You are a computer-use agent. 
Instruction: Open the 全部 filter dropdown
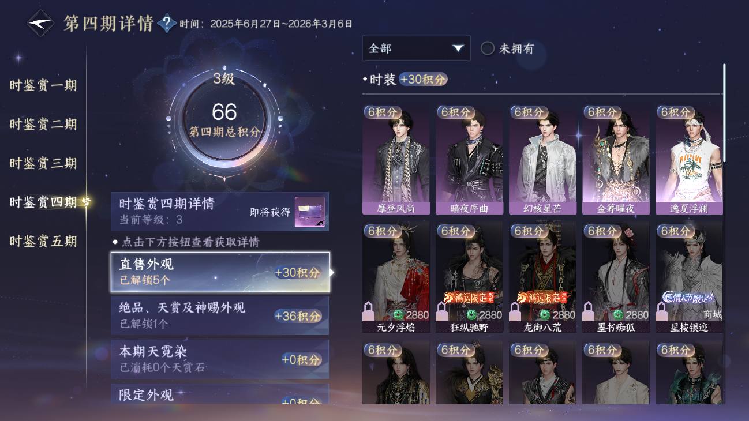pyautogui.click(x=416, y=48)
